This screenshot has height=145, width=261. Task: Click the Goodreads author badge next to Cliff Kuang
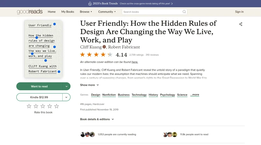pos(104,47)
